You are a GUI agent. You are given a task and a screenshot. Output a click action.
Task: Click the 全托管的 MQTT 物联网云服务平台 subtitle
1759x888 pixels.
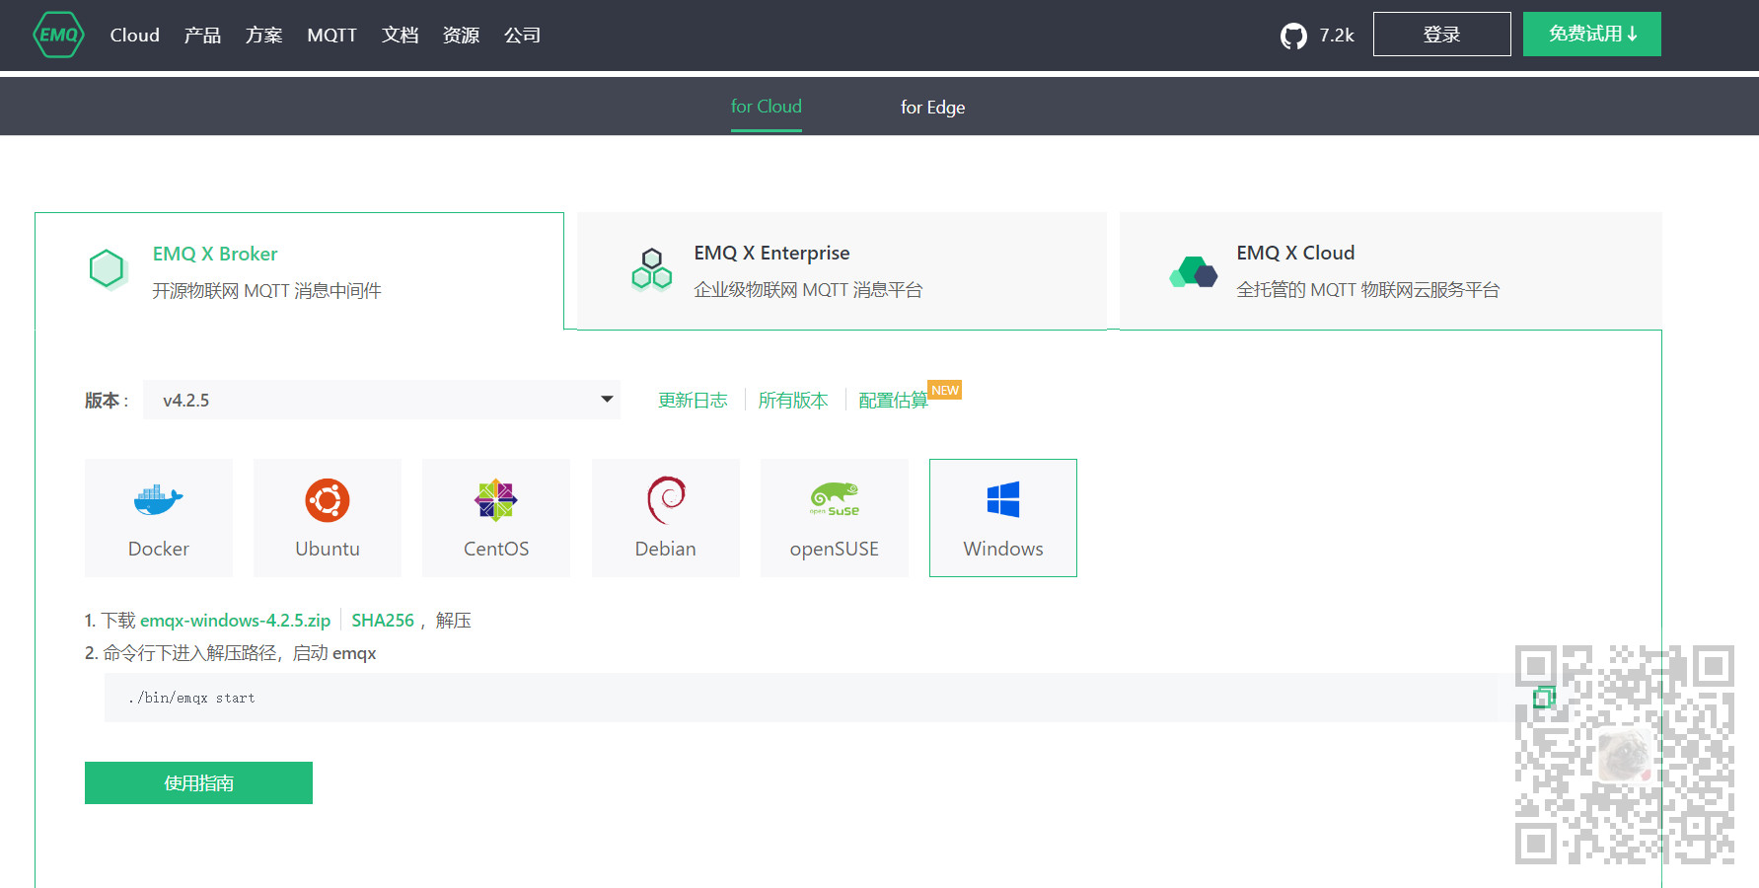[x=1367, y=290]
